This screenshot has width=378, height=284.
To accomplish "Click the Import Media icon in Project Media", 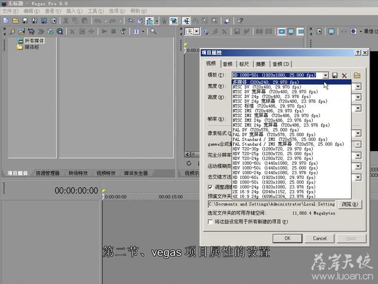I will point(21,31).
